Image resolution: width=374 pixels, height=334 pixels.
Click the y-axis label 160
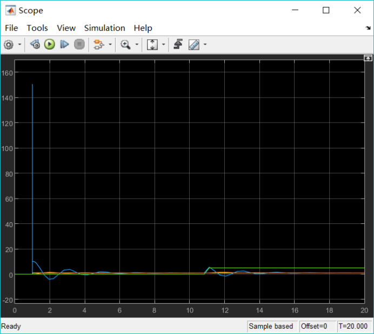point(7,73)
